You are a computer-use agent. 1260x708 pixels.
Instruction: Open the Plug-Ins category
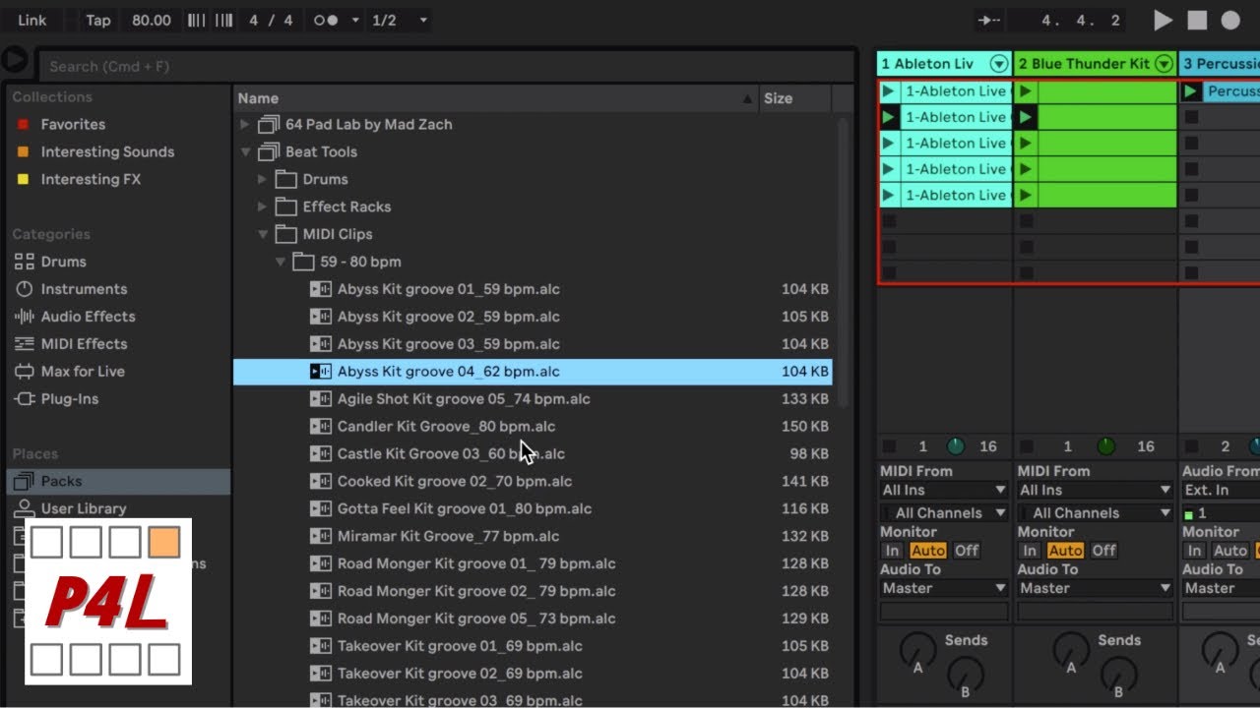coord(69,399)
